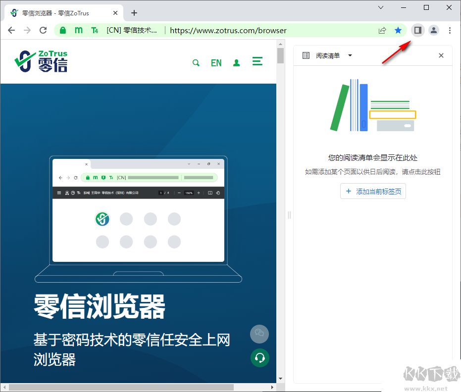Expand the website hamburger menu
The image size is (461, 392).
(257, 61)
